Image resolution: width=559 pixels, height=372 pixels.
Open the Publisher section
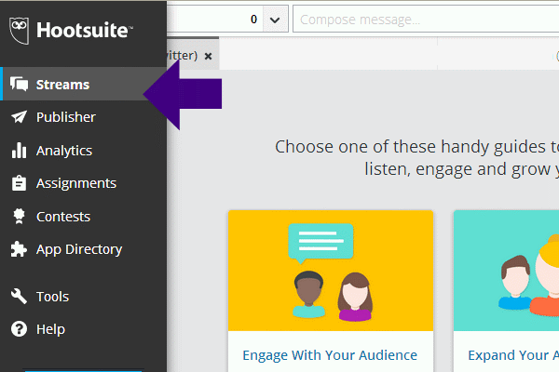(x=65, y=117)
